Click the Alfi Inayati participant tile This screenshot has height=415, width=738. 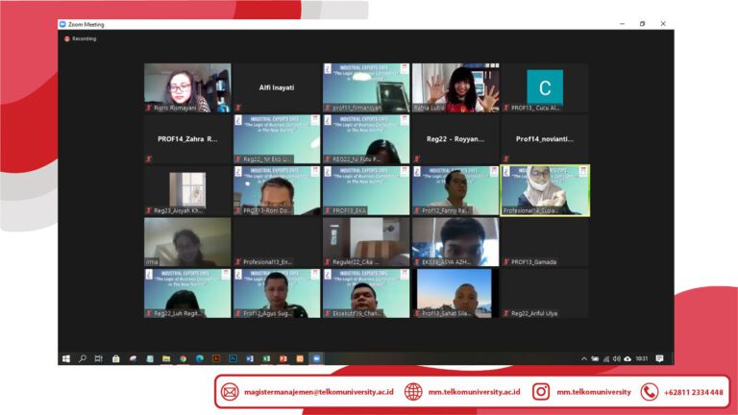(277, 88)
